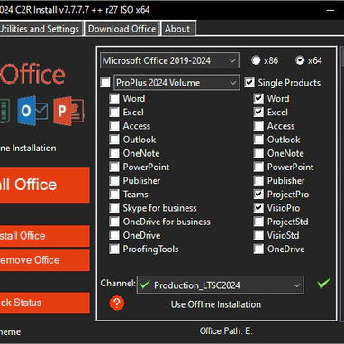This screenshot has height=344, width=344.
Task: Uncheck Word under Single Products
Action: (258, 98)
